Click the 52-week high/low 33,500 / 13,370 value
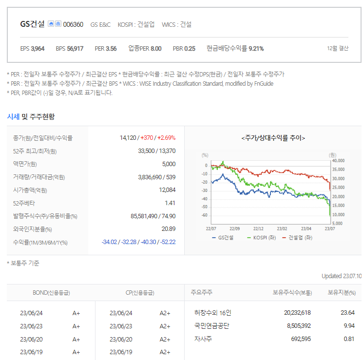This screenshot has width=363, height=360. [157, 151]
